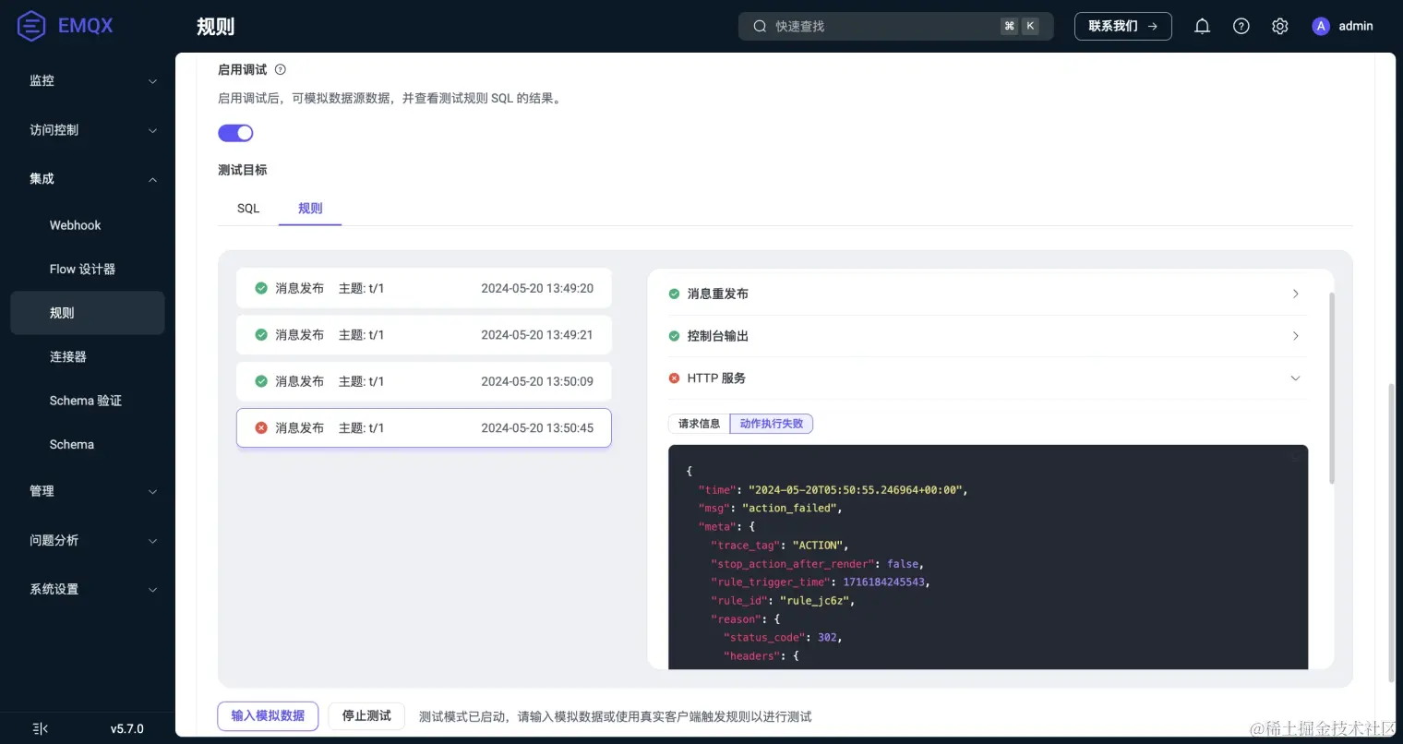Switch to the 请求信息 tab
1403x744 pixels.
click(699, 424)
